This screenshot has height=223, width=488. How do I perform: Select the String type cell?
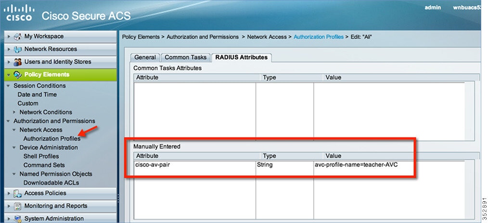tap(285, 165)
